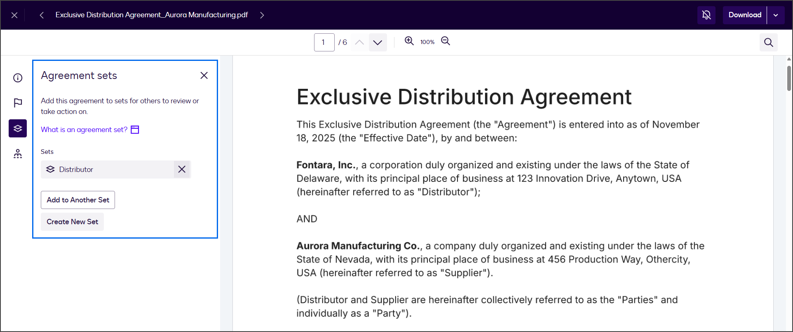The height and width of the screenshot is (332, 793).
Task: Close the Agreement sets panel
Action: tap(204, 75)
